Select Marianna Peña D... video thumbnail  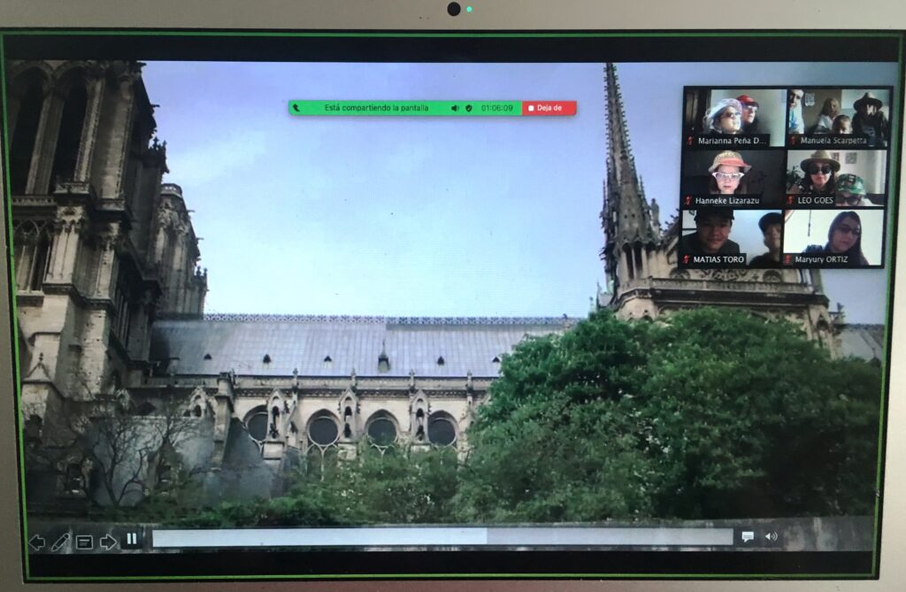point(733,118)
